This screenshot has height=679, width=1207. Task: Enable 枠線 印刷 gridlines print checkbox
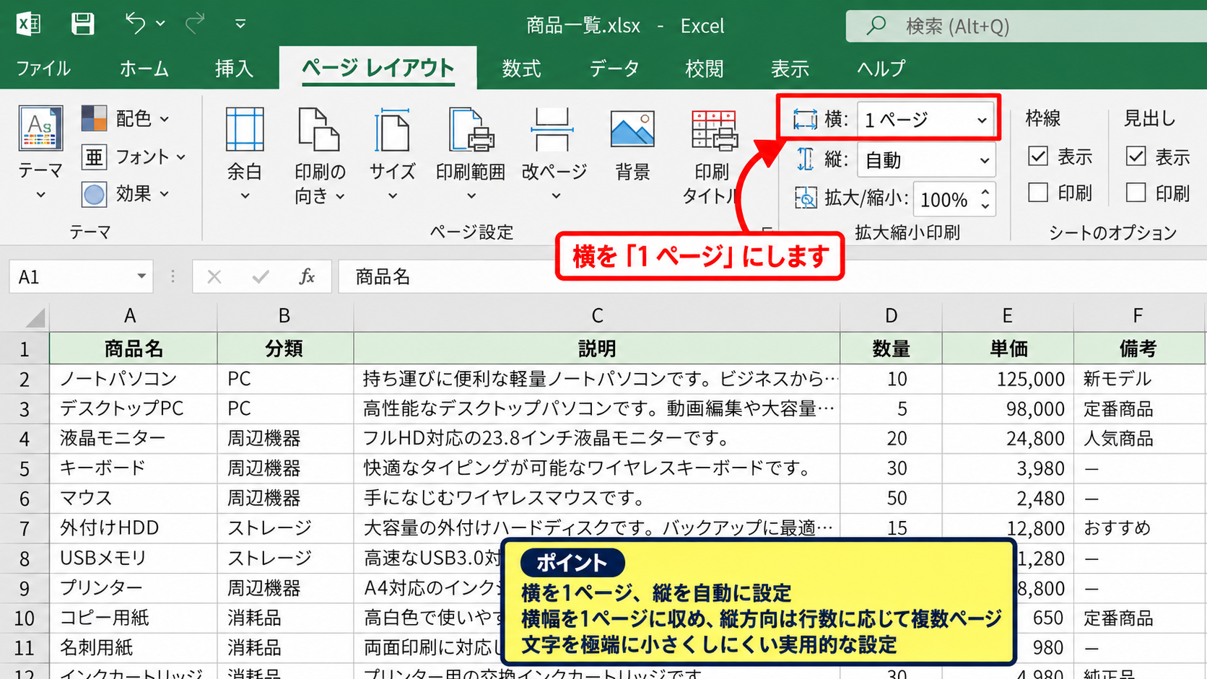point(1038,193)
